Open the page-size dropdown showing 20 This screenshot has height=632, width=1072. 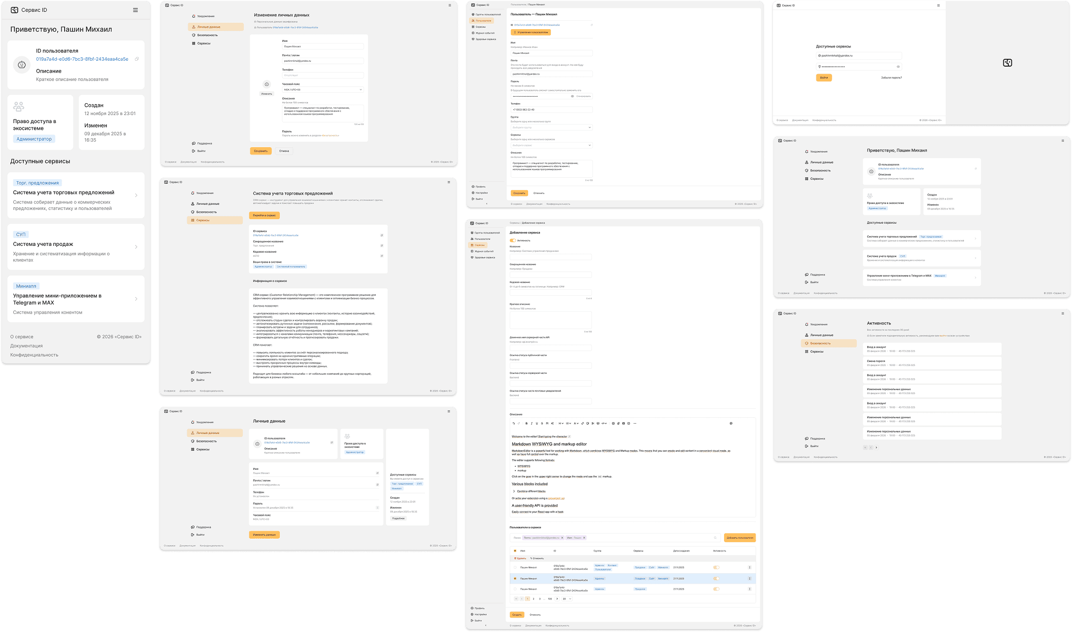click(x=567, y=599)
